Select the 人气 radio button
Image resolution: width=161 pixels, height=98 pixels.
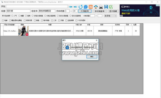(x=12, y=16)
